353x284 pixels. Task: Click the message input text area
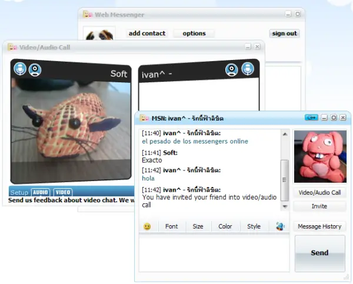click(x=214, y=253)
